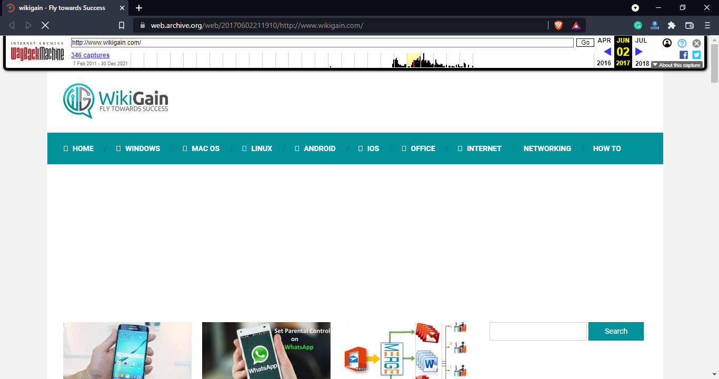This screenshot has height=379, width=719.
Task: Click the teal Search button
Action: 616,331
